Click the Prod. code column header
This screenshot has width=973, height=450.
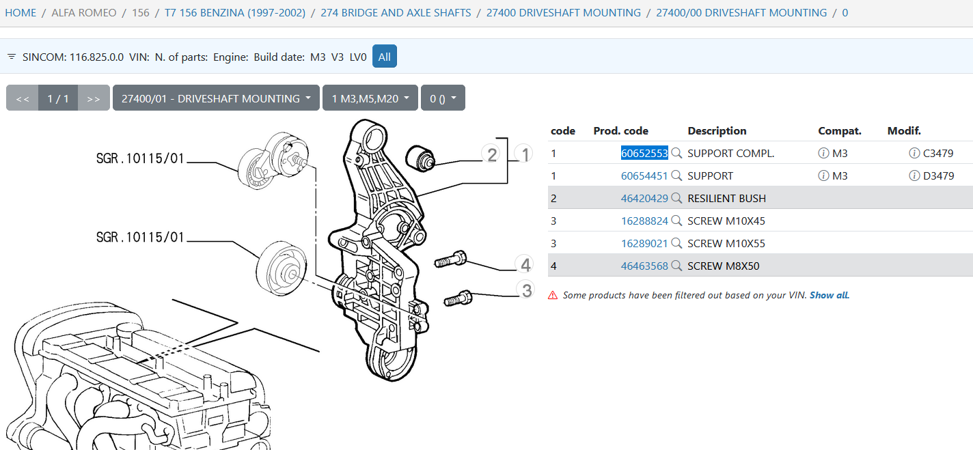[621, 130]
